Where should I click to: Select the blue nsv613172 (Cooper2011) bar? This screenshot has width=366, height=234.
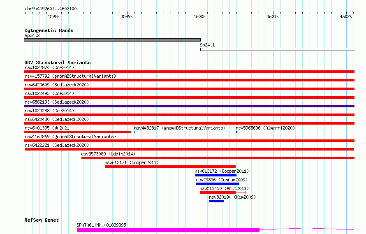pos(215,175)
